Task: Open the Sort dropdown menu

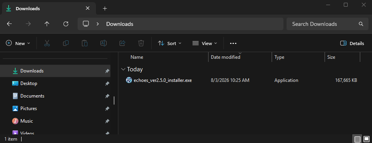Action: 169,43
